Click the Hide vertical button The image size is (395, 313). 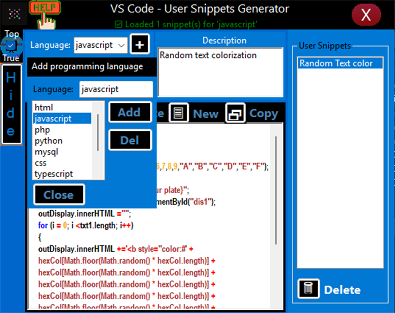click(x=12, y=105)
